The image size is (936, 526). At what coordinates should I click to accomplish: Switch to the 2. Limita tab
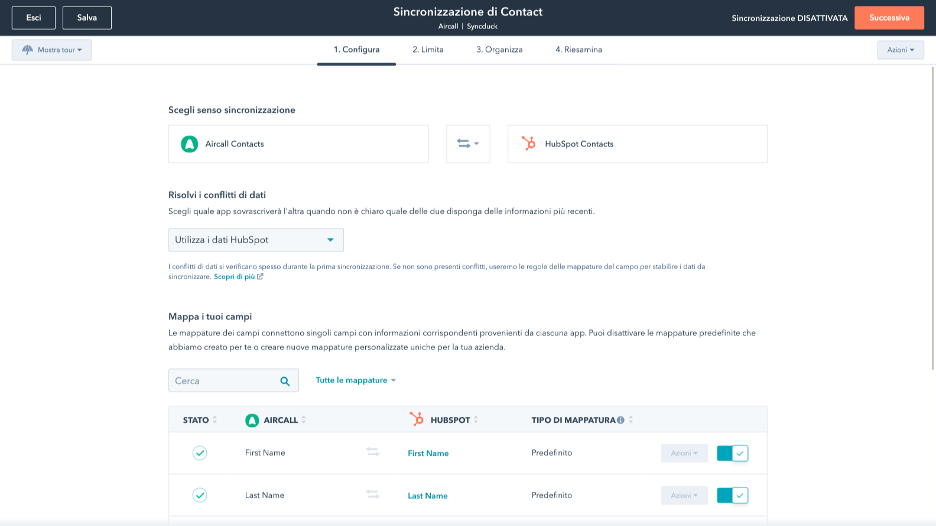click(x=428, y=50)
